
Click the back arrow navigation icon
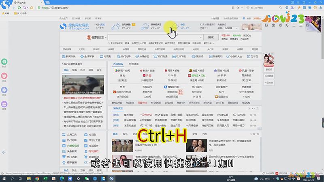tap(14, 8)
